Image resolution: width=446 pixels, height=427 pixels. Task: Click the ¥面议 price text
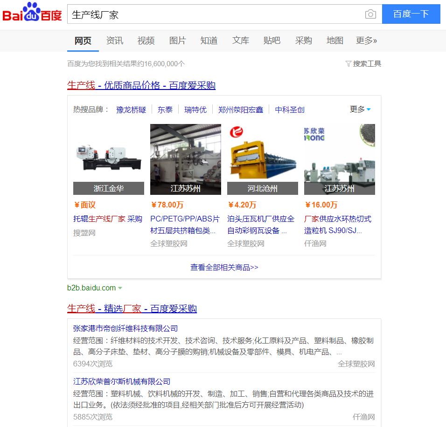[x=85, y=205]
